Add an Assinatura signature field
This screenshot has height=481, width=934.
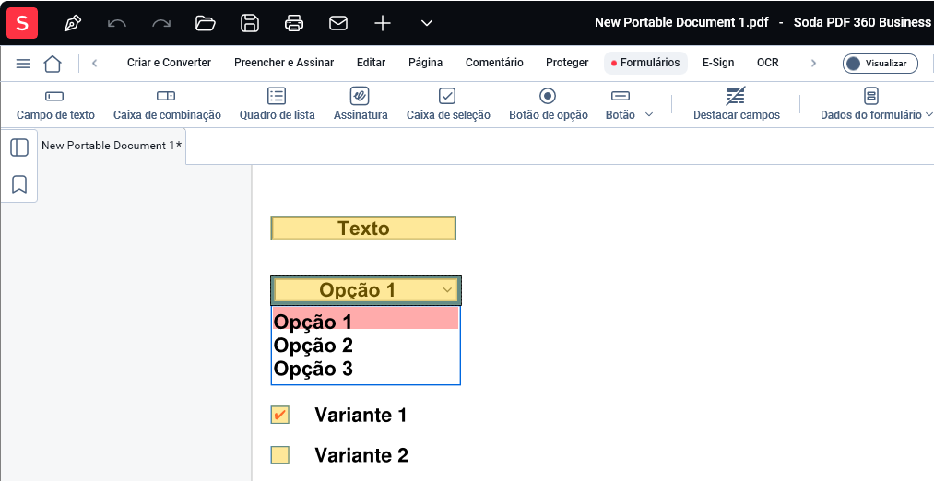coord(361,104)
